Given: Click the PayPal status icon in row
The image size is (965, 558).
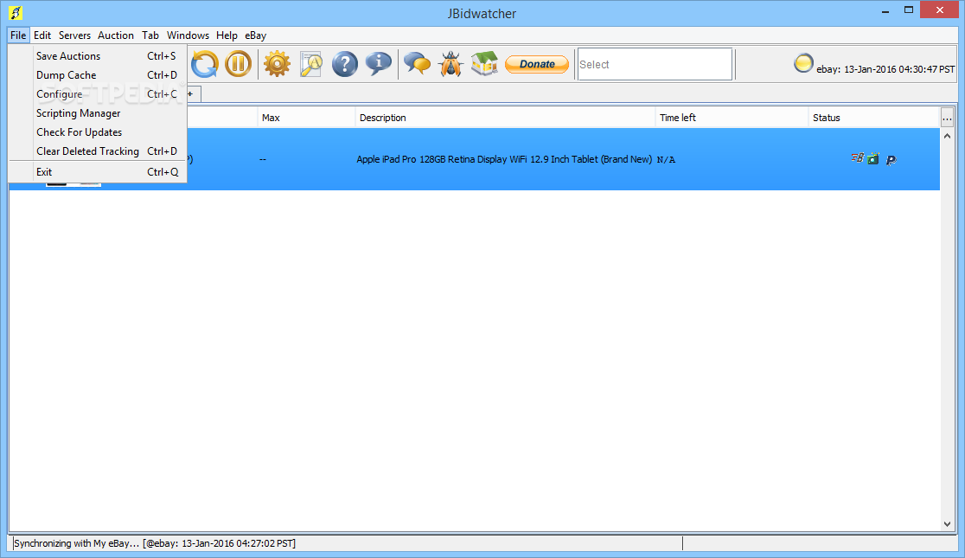Looking at the screenshot, I should (x=891, y=160).
